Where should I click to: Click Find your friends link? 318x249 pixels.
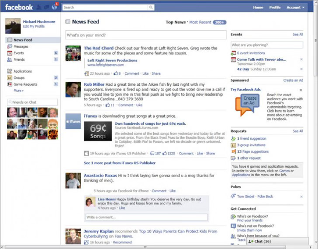(x=250, y=221)
